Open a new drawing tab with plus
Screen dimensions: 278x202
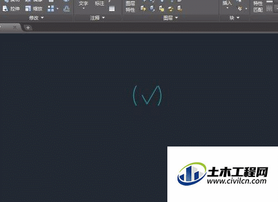point(28,28)
